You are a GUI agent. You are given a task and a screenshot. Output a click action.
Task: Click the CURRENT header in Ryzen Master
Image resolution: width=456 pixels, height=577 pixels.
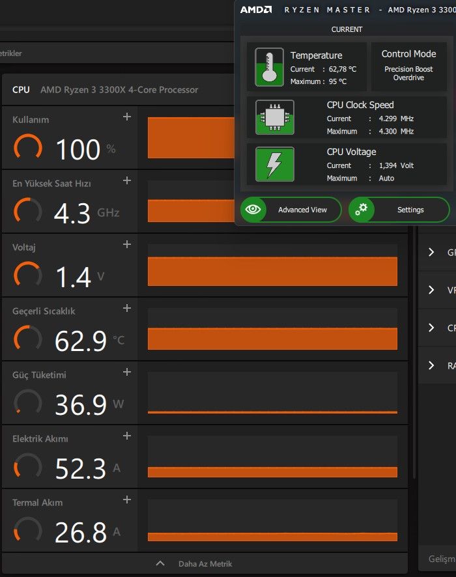tap(347, 29)
